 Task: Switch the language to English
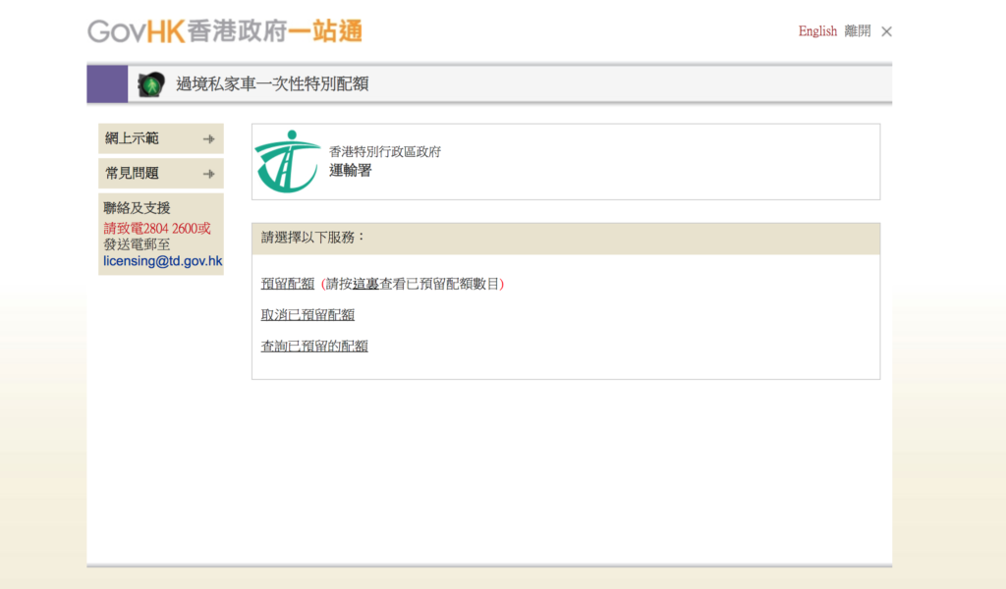pos(817,31)
